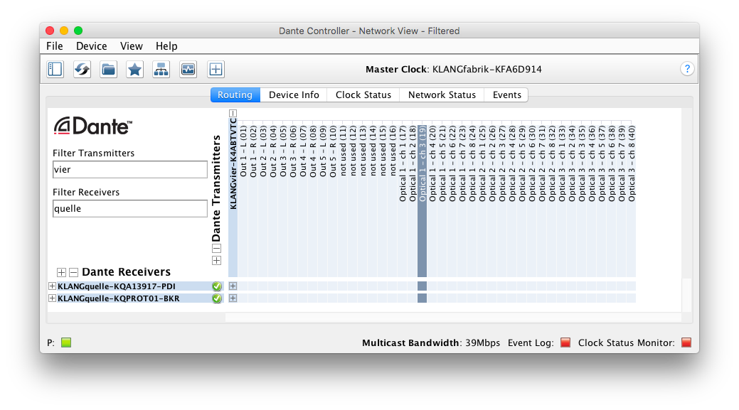Switch to the Device Info tab
Viewport: 739px width, 410px height.
(294, 95)
